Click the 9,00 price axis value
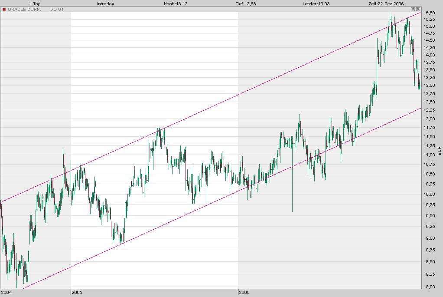 coord(430,238)
